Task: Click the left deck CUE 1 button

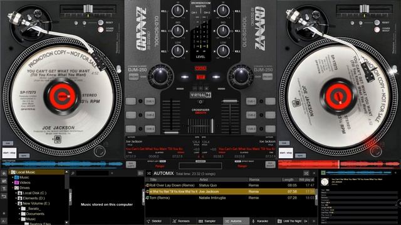Action: point(150,101)
